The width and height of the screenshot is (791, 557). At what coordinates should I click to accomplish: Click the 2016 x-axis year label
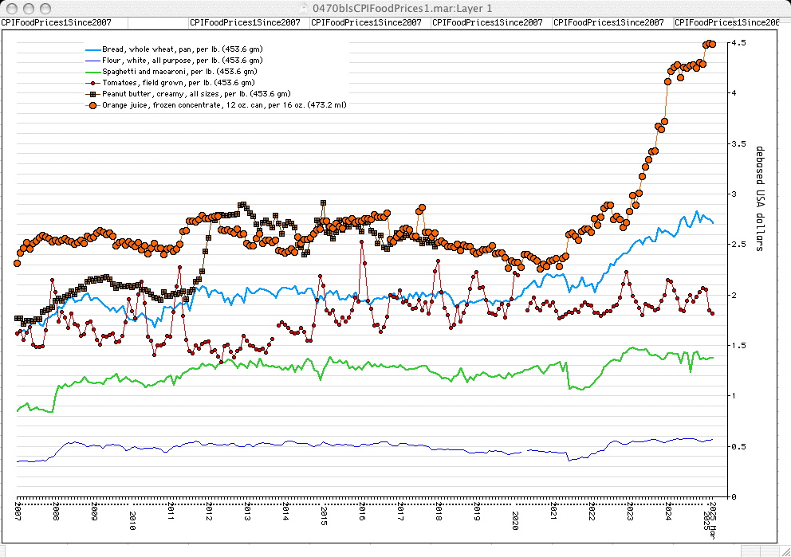pyautogui.click(x=362, y=511)
